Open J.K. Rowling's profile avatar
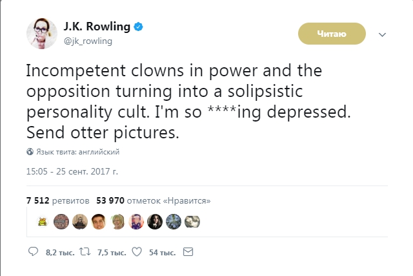The image size is (413, 276). [42, 34]
